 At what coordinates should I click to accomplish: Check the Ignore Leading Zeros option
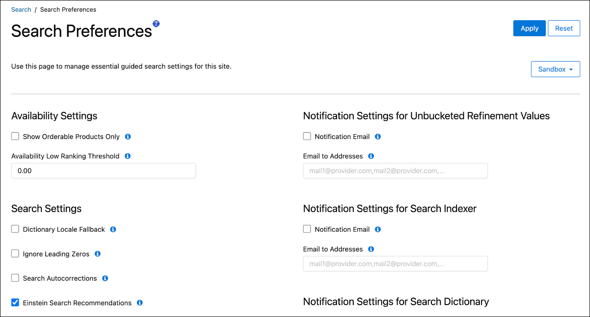(x=15, y=254)
